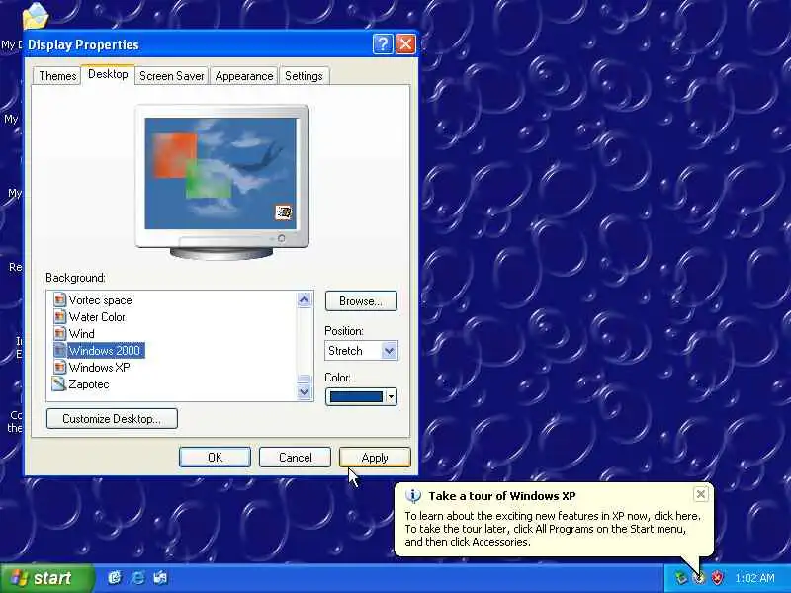Confirm with the OK button
Screen dimensions: 791x593
tap(215, 458)
